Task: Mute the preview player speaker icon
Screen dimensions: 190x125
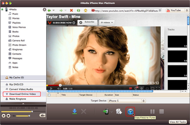Action: click(14, 116)
